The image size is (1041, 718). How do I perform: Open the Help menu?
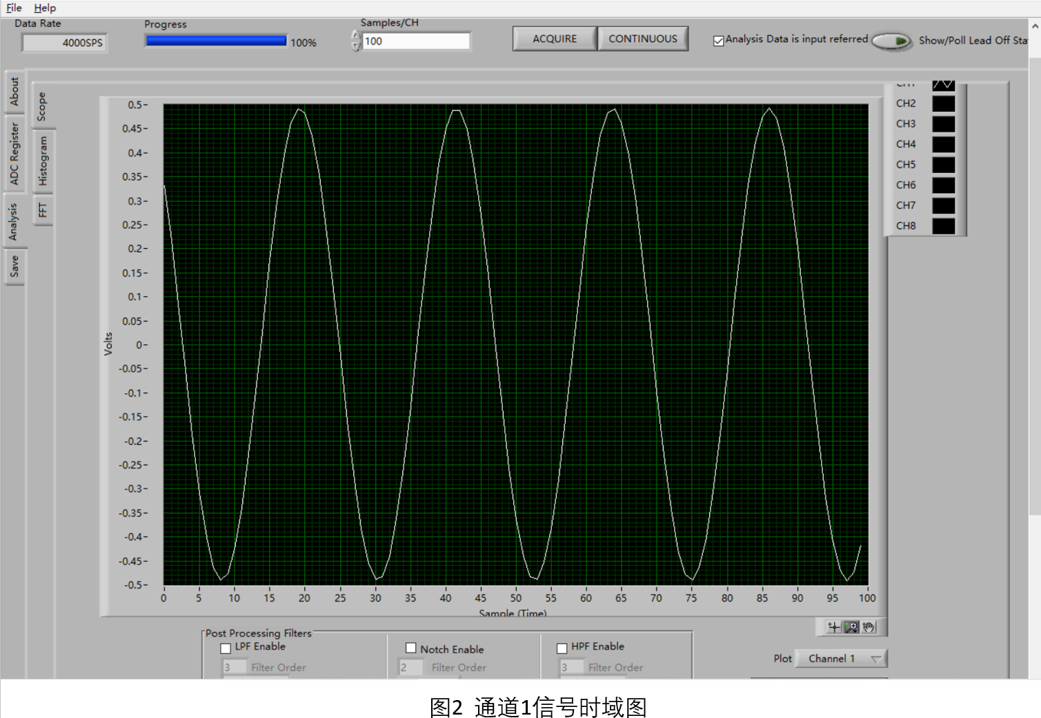45,8
